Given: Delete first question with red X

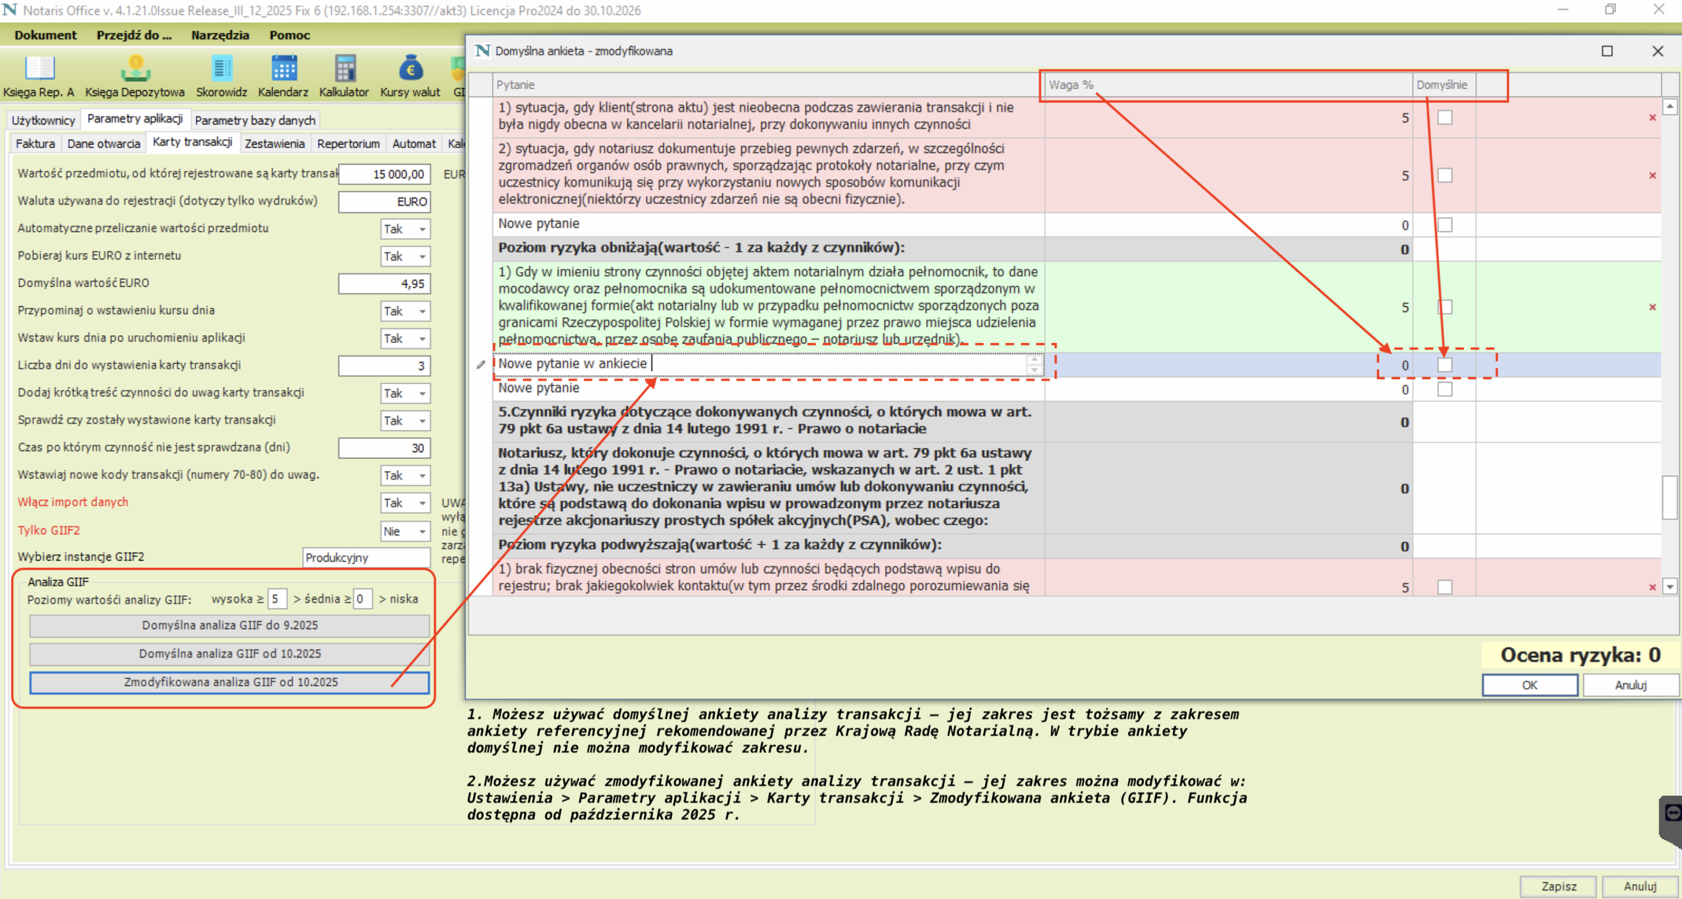Looking at the screenshot, I should coord(1652,118).
